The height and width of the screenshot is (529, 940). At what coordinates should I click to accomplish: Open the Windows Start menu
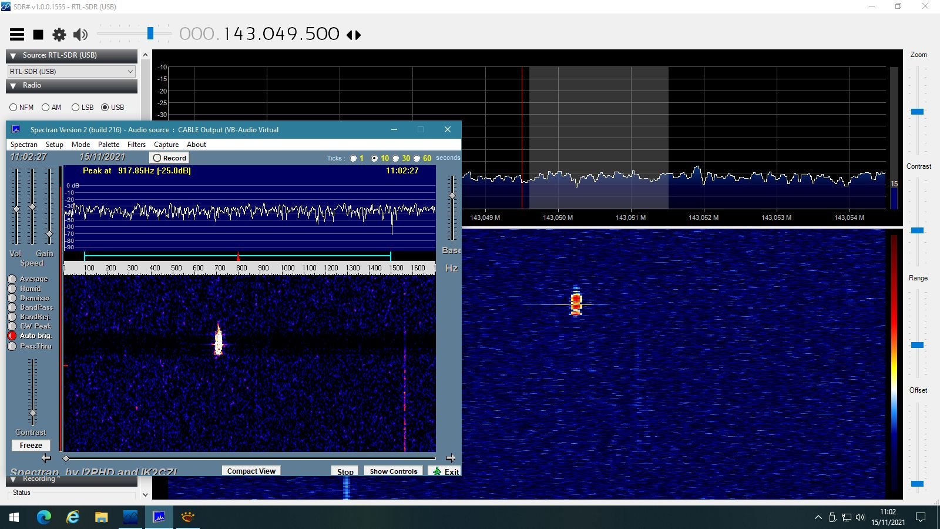coord(14,517)
